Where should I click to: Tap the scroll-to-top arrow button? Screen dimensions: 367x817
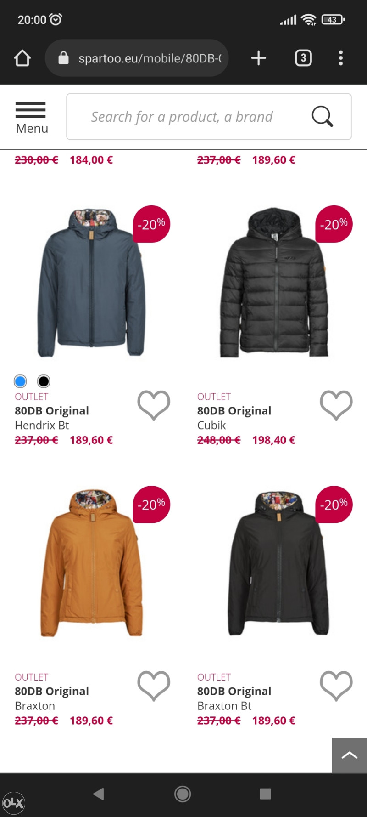[350, 755]
